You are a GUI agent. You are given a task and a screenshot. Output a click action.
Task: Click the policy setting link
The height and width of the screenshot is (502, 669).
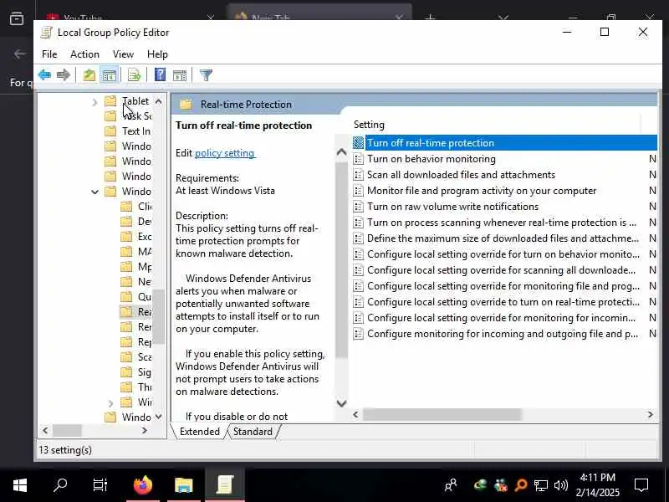tap(224, 153)
